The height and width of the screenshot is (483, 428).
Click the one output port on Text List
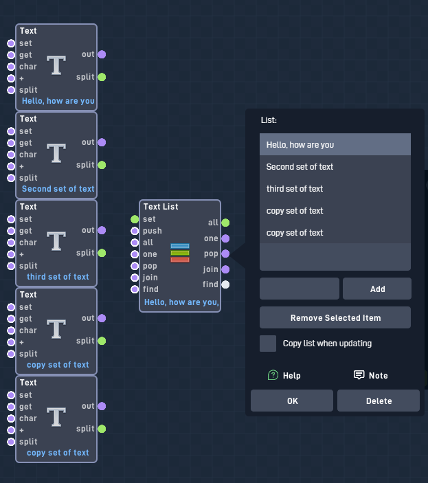225,238
